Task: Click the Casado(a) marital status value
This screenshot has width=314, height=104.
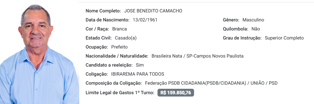Action: [x=126, y=38]
